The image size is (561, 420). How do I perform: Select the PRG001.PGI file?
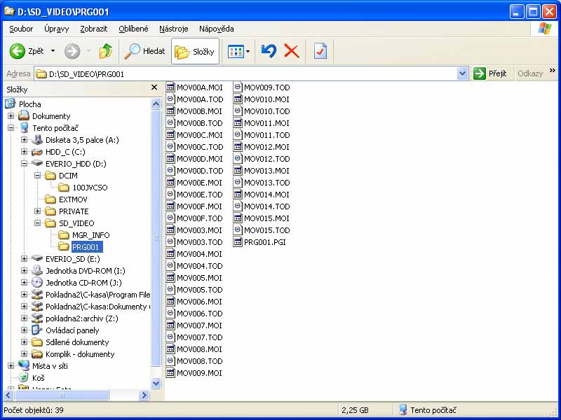coord(264,242)
